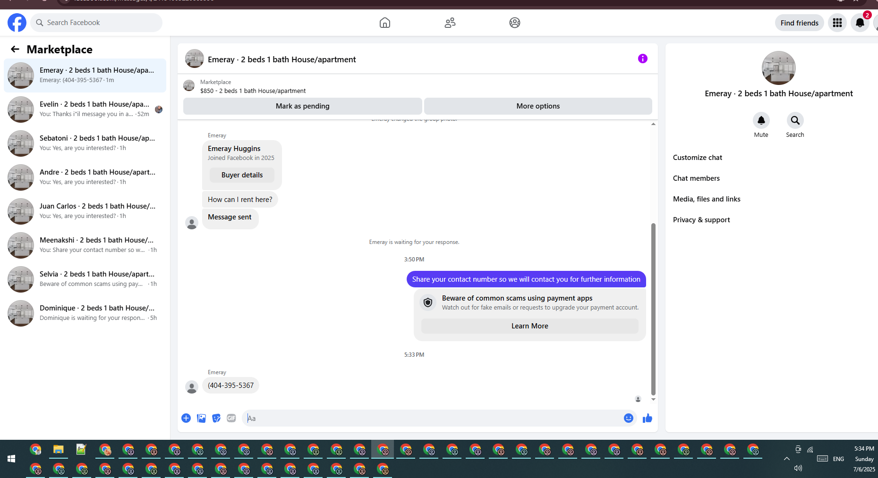Choose a sticker from the composer
Viewport: 878px width, 478px height.
(216, 418)
